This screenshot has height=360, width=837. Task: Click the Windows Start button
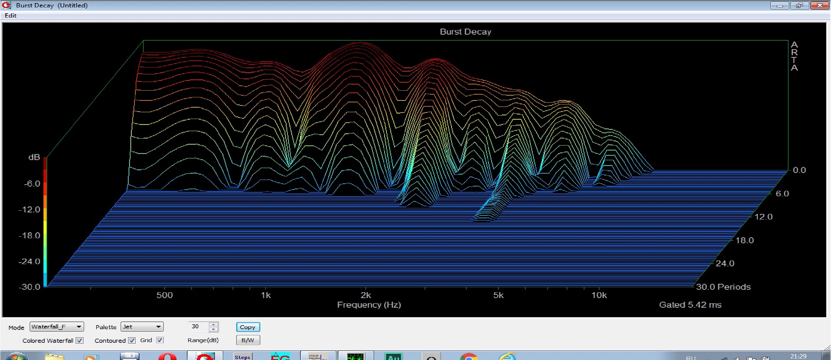pos(17,356)
